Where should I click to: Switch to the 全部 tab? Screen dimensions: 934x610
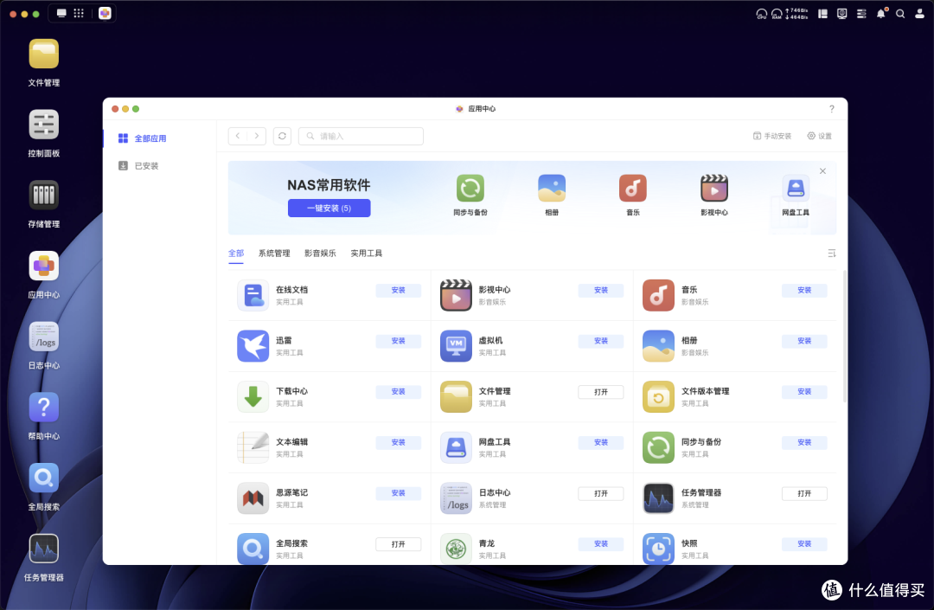point(236,254)
